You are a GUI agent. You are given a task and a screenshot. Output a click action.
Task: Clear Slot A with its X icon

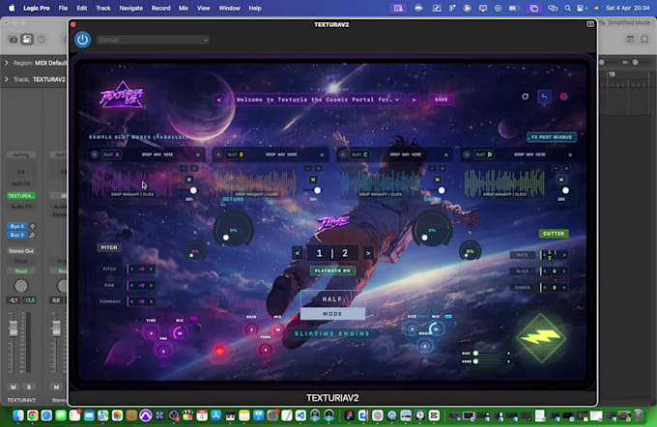(x=198, y=155)
